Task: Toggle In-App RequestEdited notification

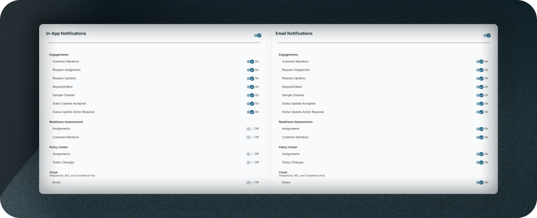Action: click(250, 87)
